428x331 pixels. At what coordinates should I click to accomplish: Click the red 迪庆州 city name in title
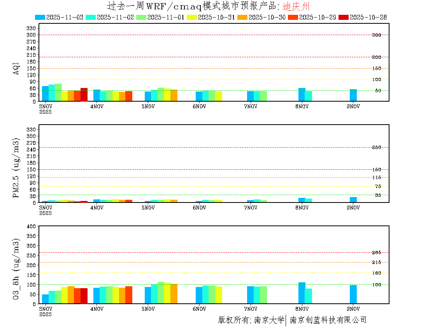tap(295, 6)
